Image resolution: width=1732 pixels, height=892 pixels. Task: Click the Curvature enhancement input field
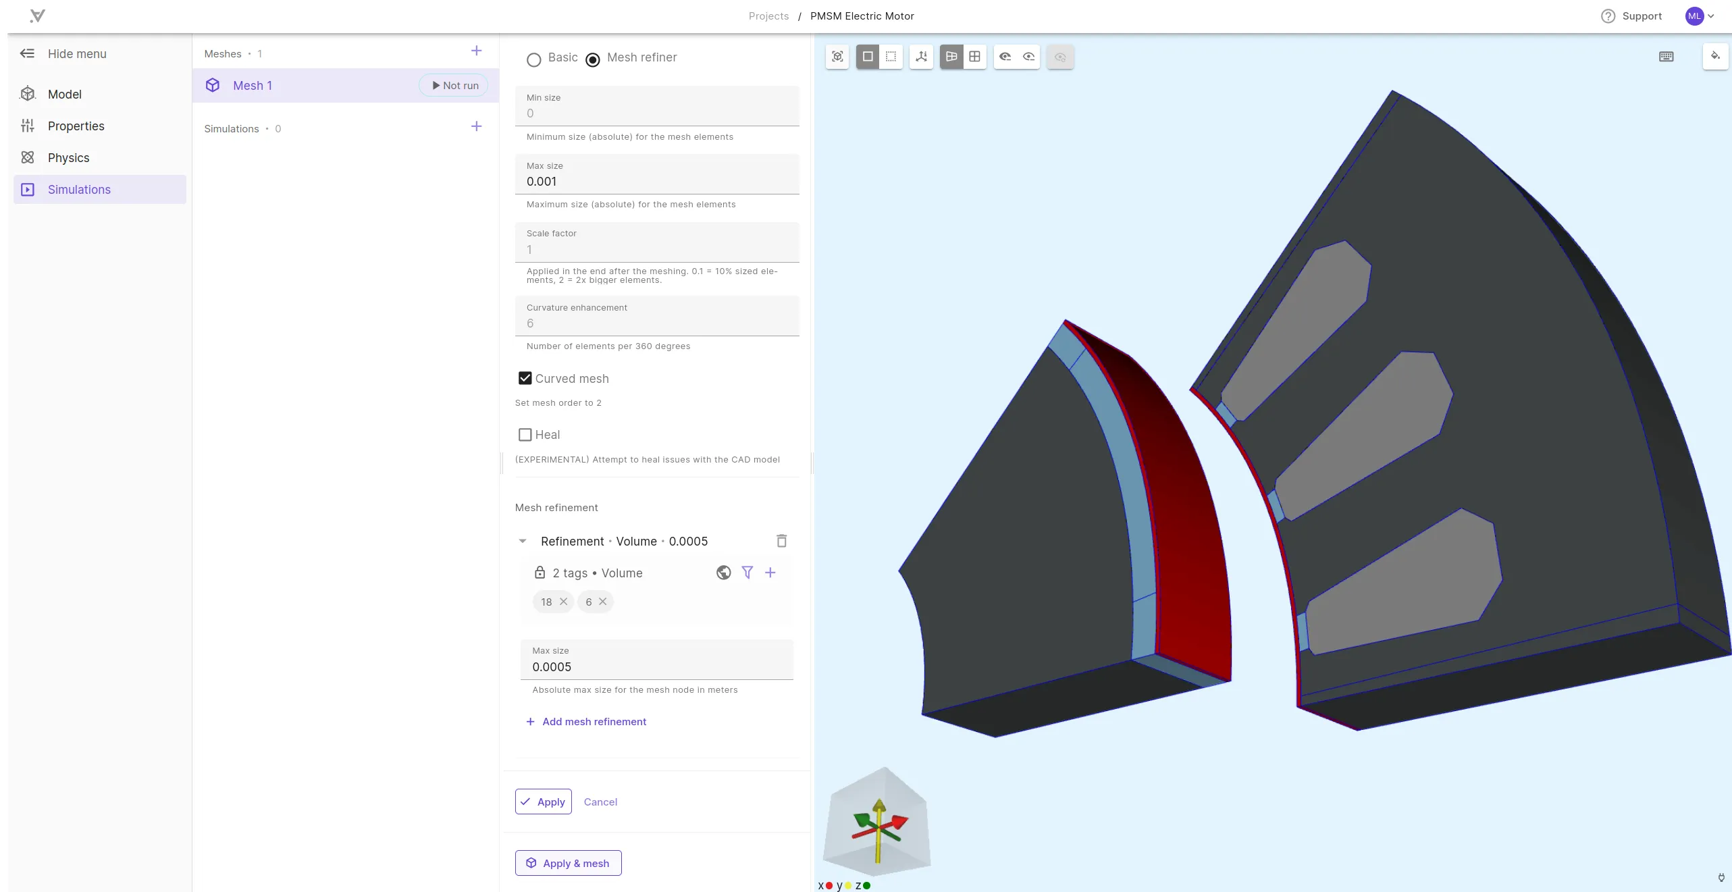657,316
